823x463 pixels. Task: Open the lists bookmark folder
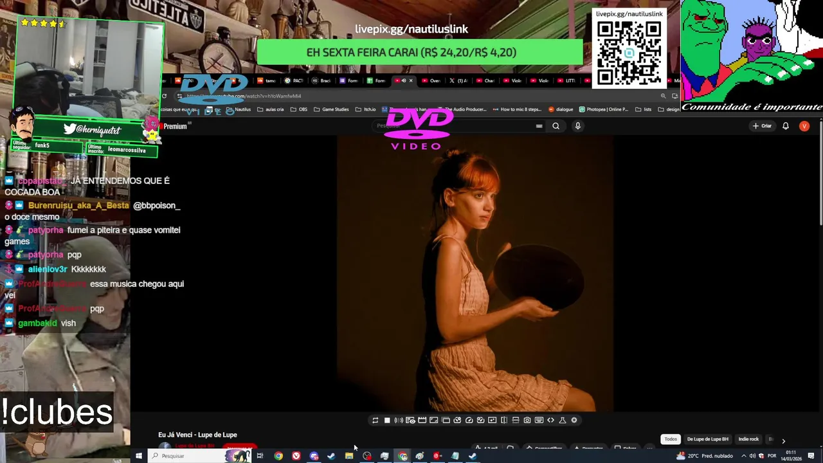(x=644, y=109)
